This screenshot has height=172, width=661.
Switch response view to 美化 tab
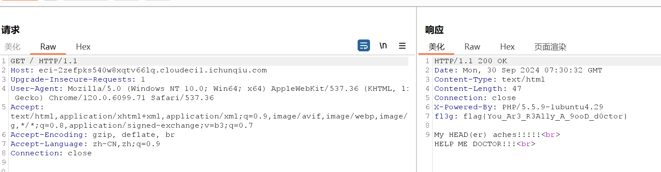point(437,47)
